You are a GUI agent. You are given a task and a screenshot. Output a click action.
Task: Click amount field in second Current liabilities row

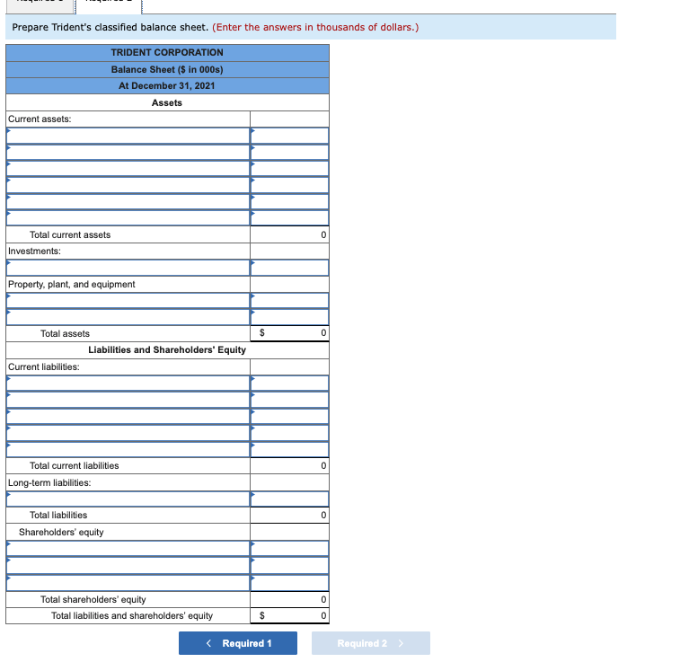click(289, 400)
